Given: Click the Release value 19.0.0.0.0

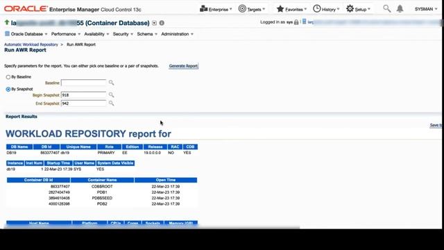Looking at the screenshot, I should point(153,153).
